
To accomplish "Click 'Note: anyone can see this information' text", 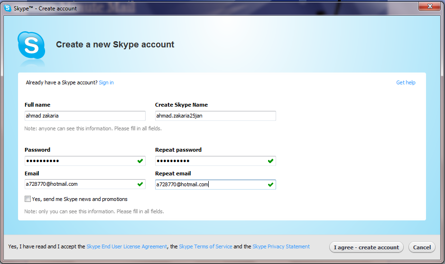I will coord(93,128).
